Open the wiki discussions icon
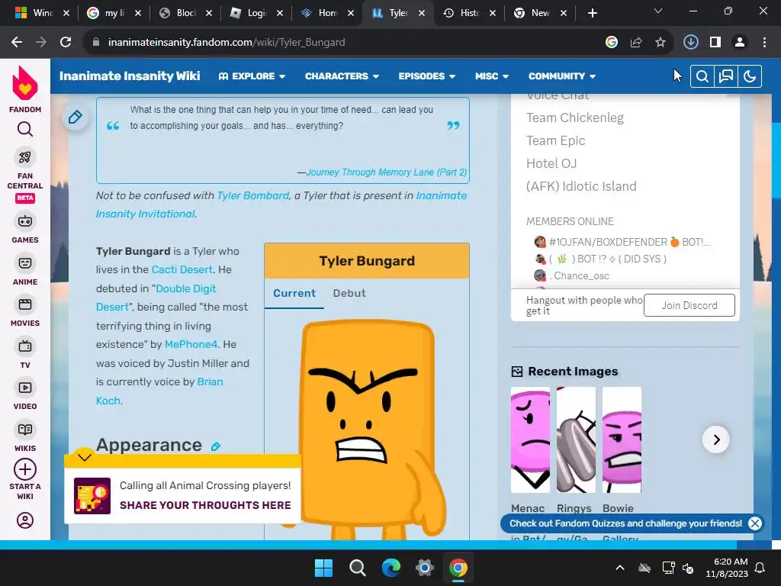The width and height of the screenshot is (781, 586). click(726, 76)
